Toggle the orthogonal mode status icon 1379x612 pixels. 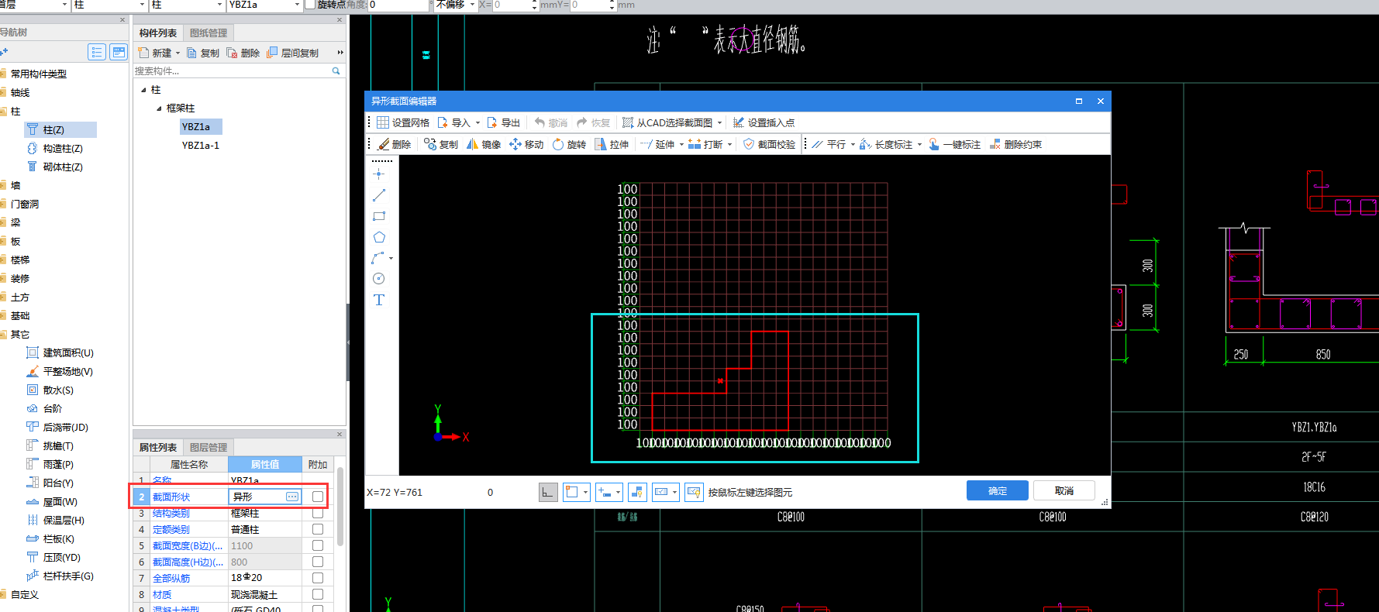[548, 492]
